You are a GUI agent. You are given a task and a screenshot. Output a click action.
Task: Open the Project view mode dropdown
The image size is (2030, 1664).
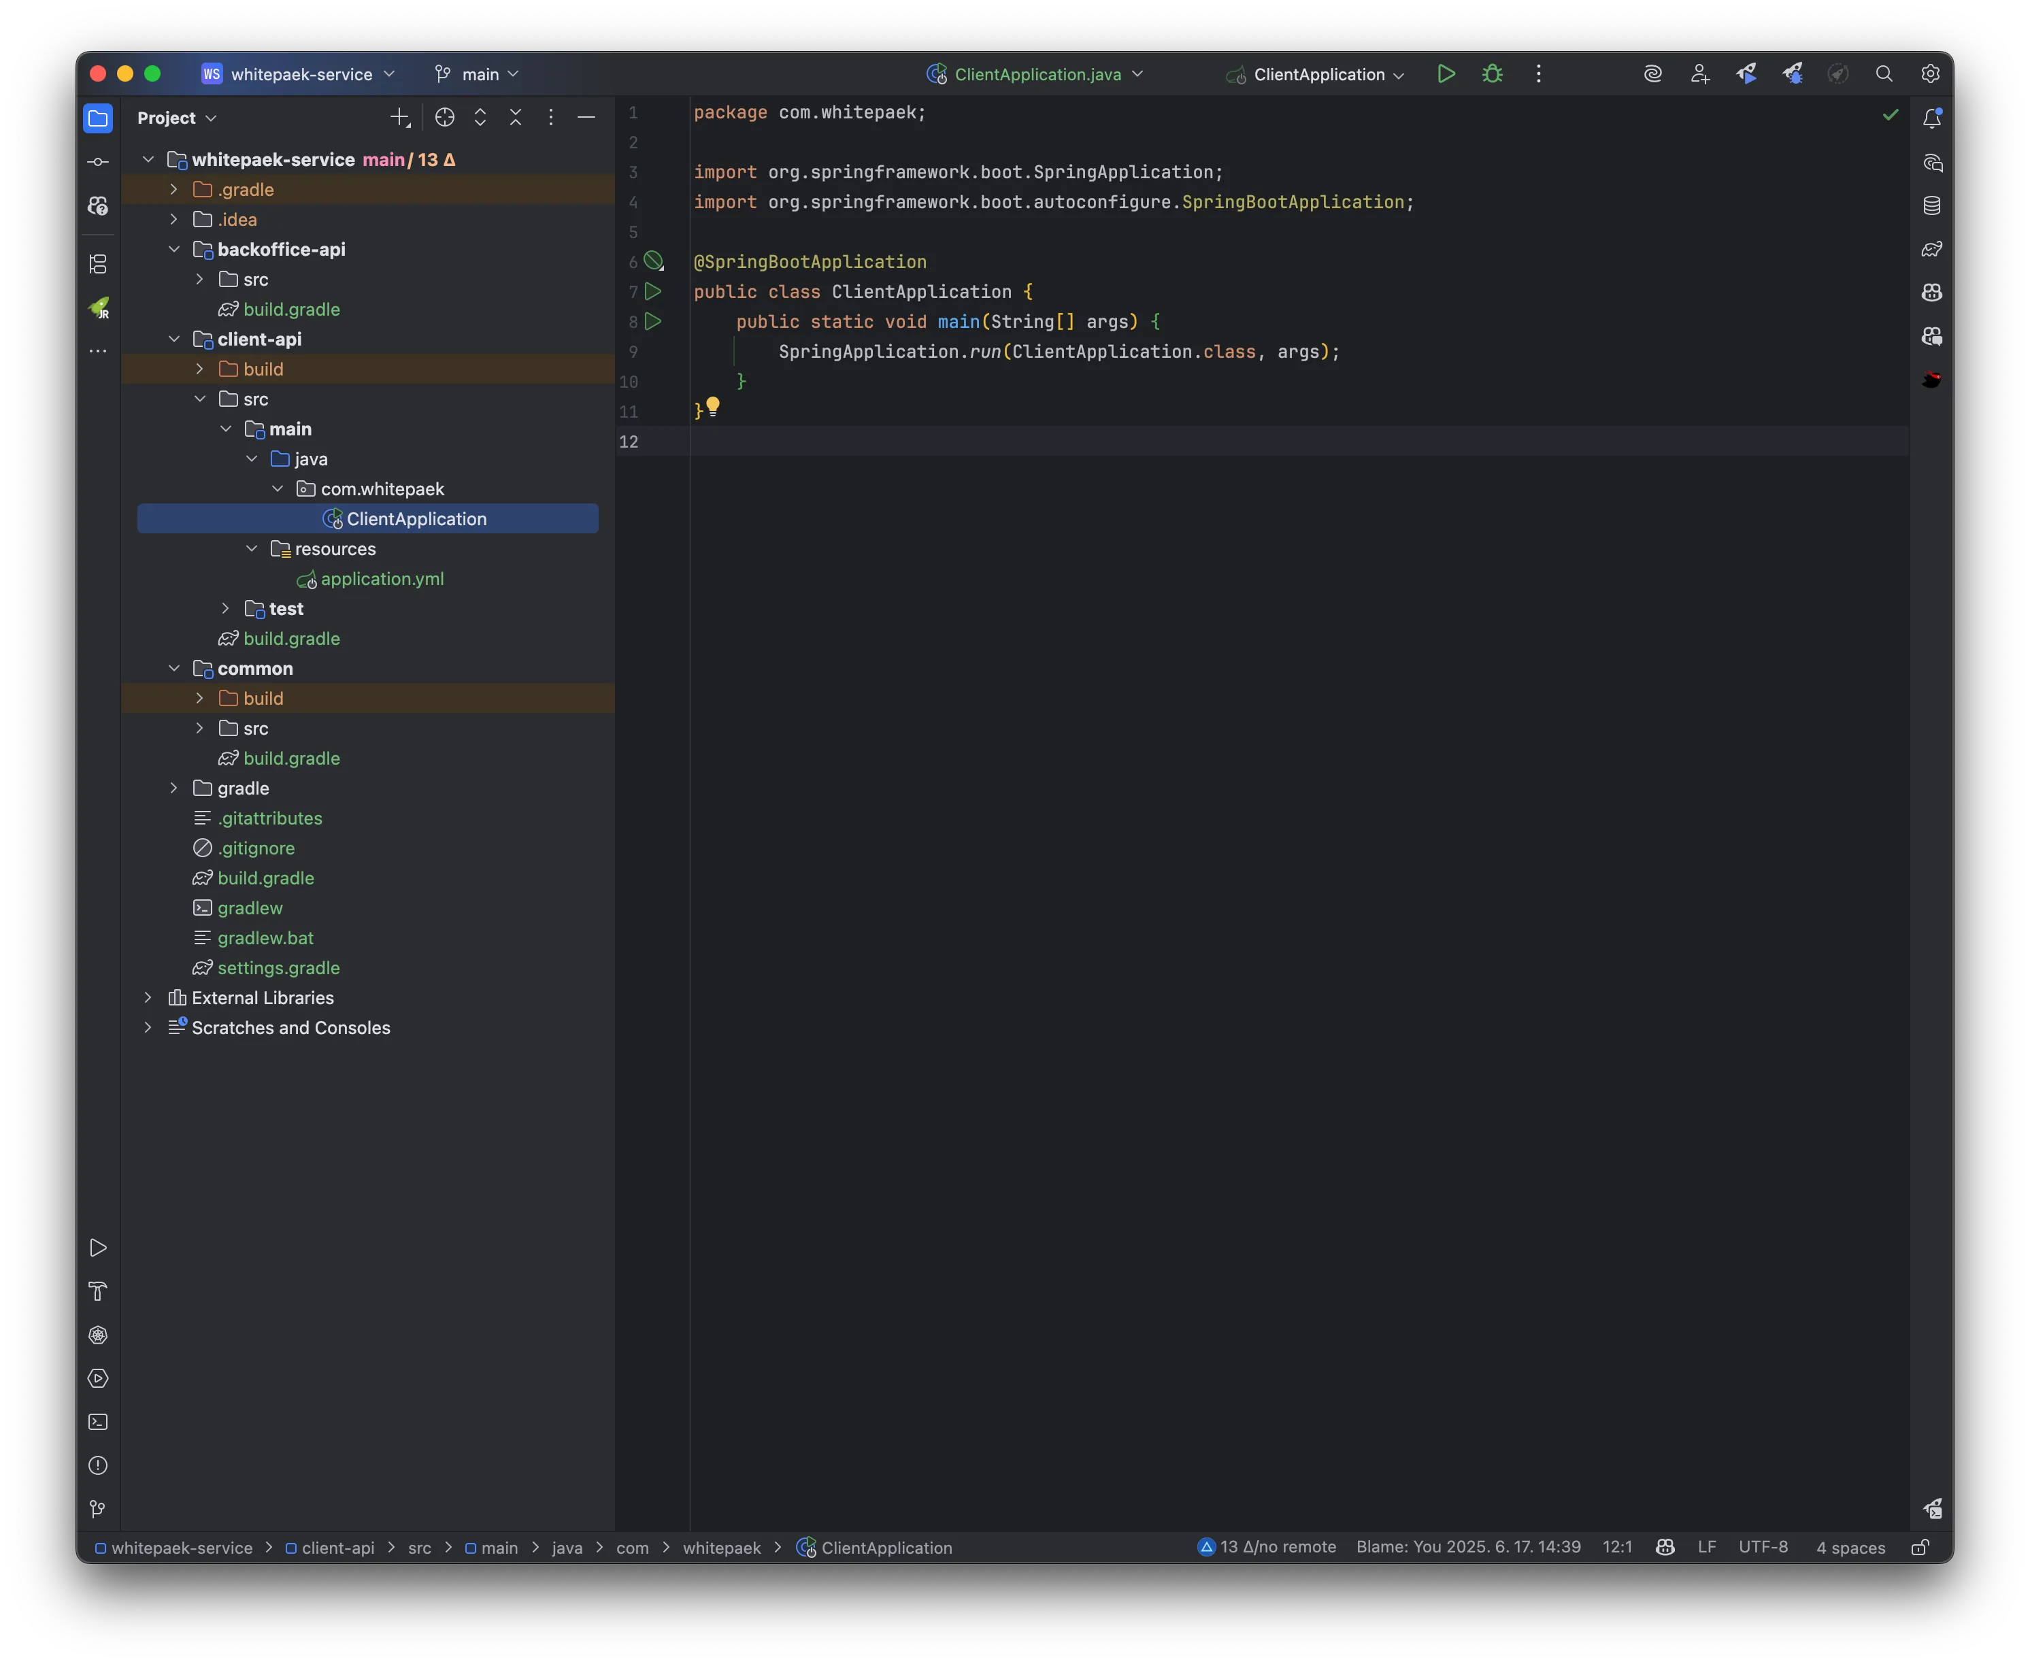tap(178, 118)
